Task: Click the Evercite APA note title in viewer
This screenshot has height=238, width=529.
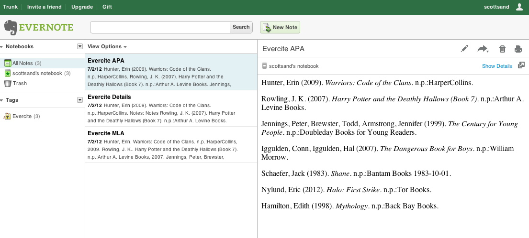Action: point(283,49)
